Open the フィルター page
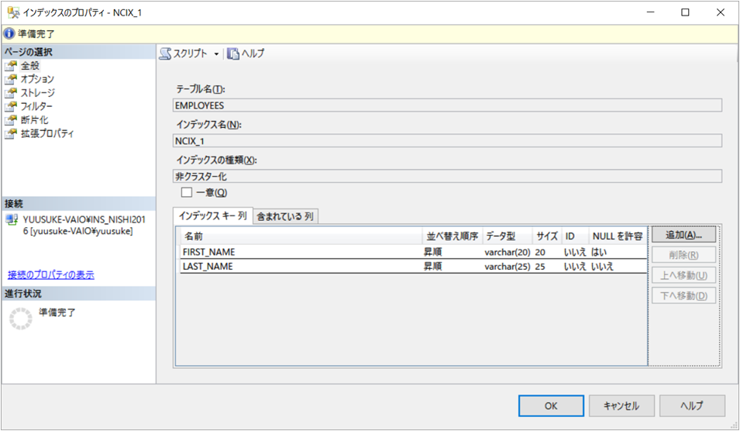Viewport: 740px width, 431px height. click(x=36, y=107)
